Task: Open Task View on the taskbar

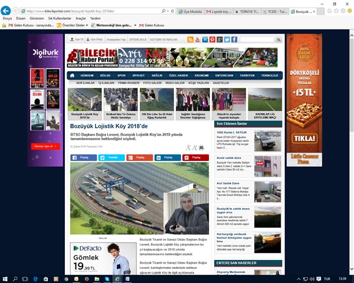Action: (x=25, y=279)
